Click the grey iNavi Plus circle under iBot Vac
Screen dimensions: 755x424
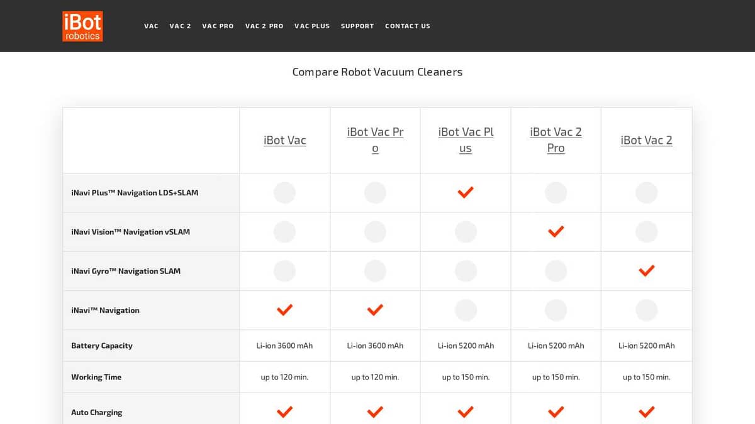(x=284, y=193)
